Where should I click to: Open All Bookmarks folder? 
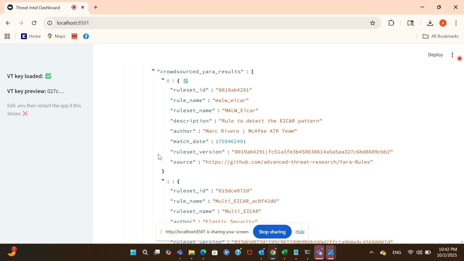pyautogui.click(x=441, y=36)
